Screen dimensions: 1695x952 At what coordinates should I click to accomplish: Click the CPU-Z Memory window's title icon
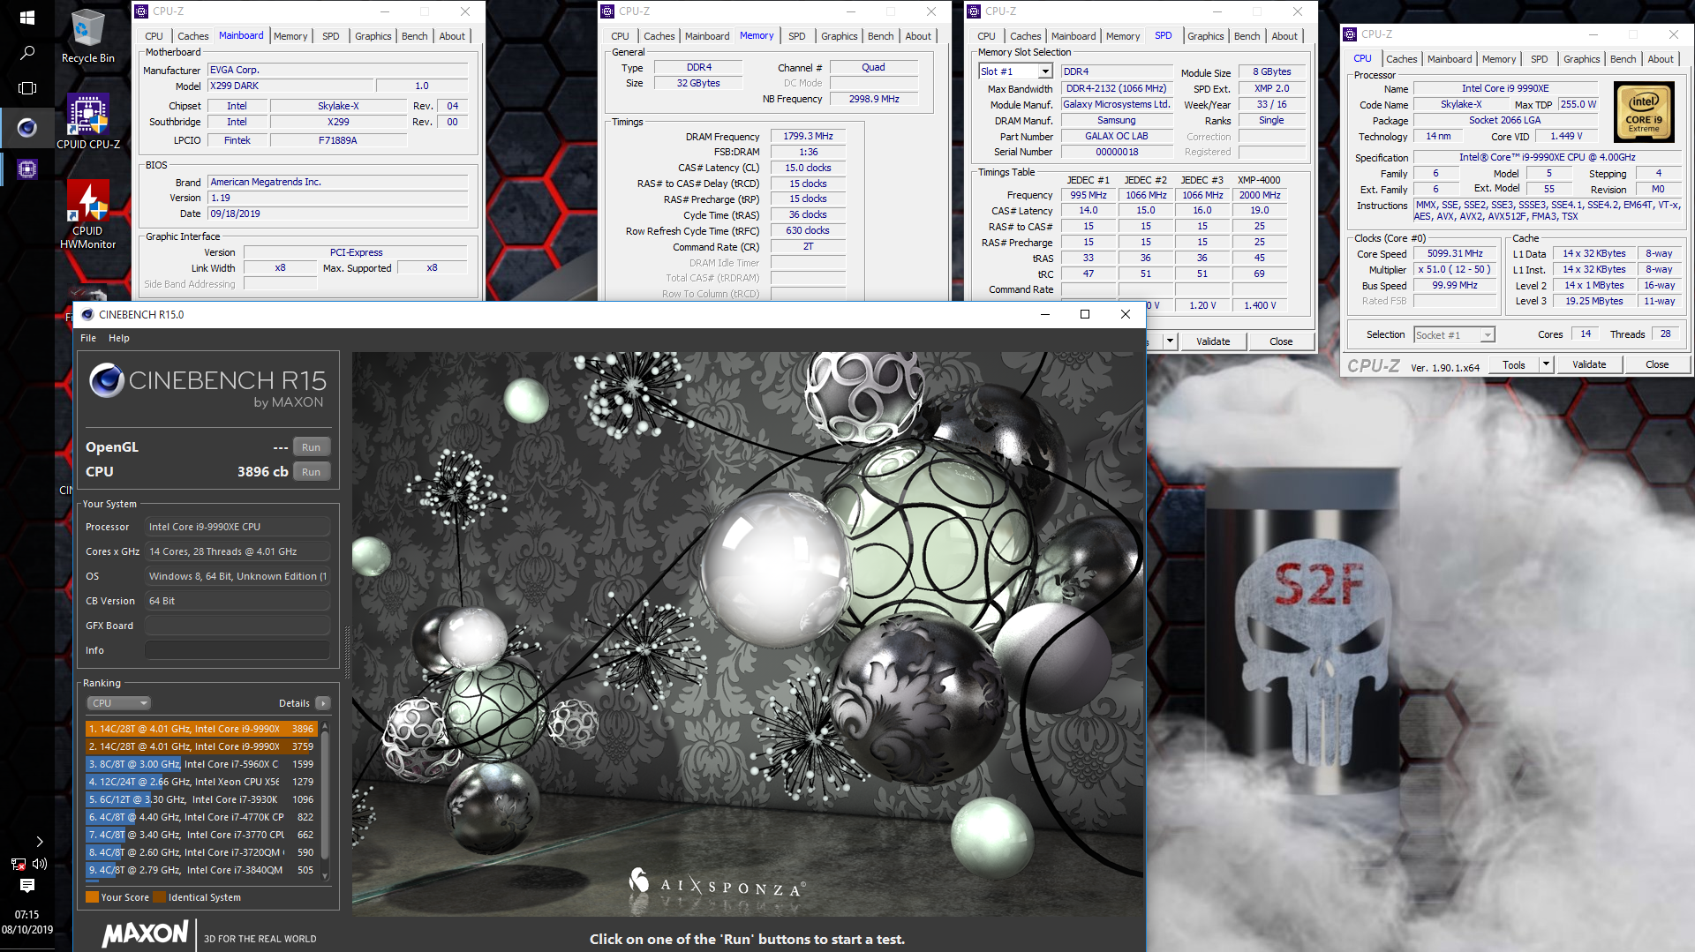tap(607, 11)
